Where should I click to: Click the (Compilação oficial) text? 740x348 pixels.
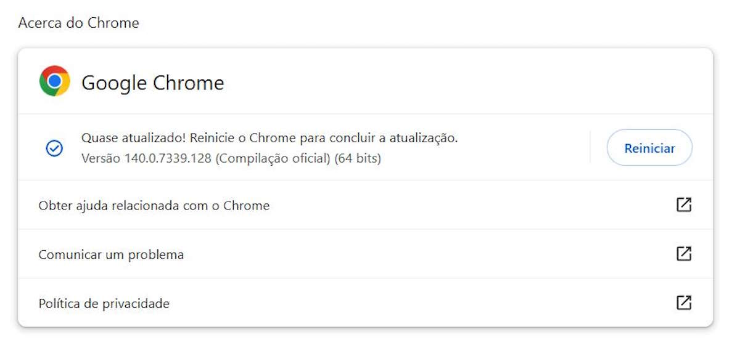[x=273, y=158]
